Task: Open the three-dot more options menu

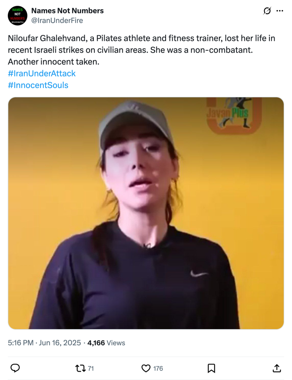Action: coord(280,11)
